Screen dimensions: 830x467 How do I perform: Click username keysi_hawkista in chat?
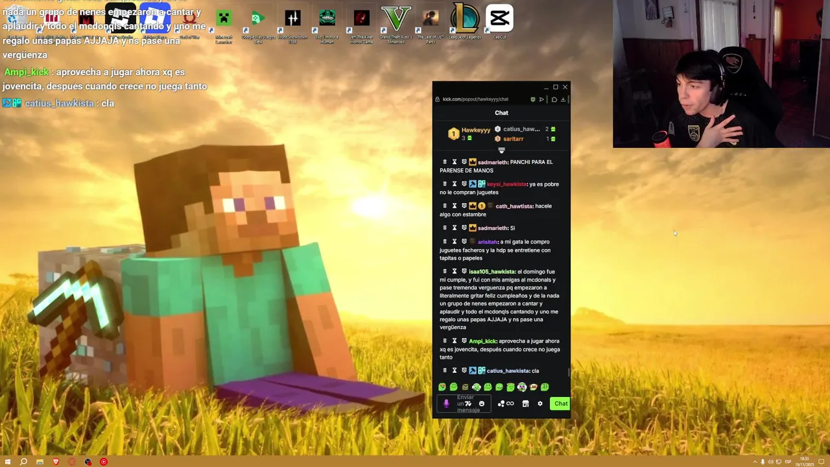pyautogui.click(x=507, y=184)
